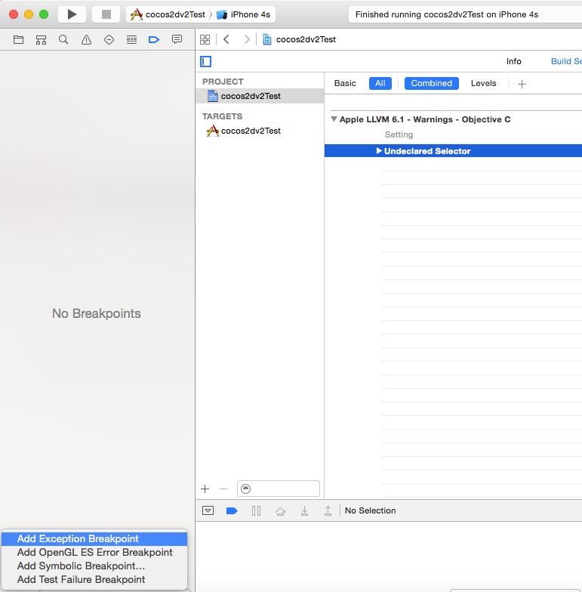The height and width of the screenshot is (592, 582).
Task: Go back with the left chevron
Action: click(x=226, y=39)
